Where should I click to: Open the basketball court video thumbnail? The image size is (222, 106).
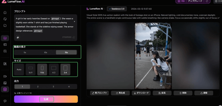153,56
